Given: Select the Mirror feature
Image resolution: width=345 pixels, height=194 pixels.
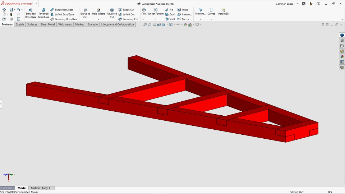Looking at the screenshot, I should point(183,19).
